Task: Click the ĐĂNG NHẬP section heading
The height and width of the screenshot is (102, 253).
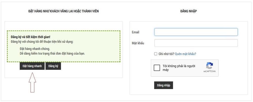Action: point(188,11)
